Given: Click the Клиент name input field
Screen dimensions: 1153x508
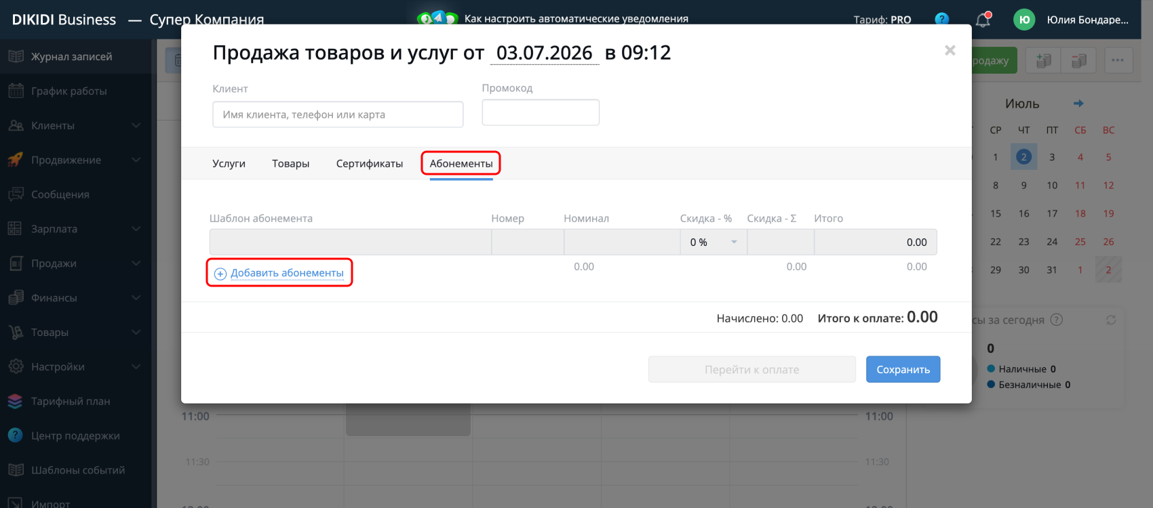Looking at the screenshot, I should (338, 114).
